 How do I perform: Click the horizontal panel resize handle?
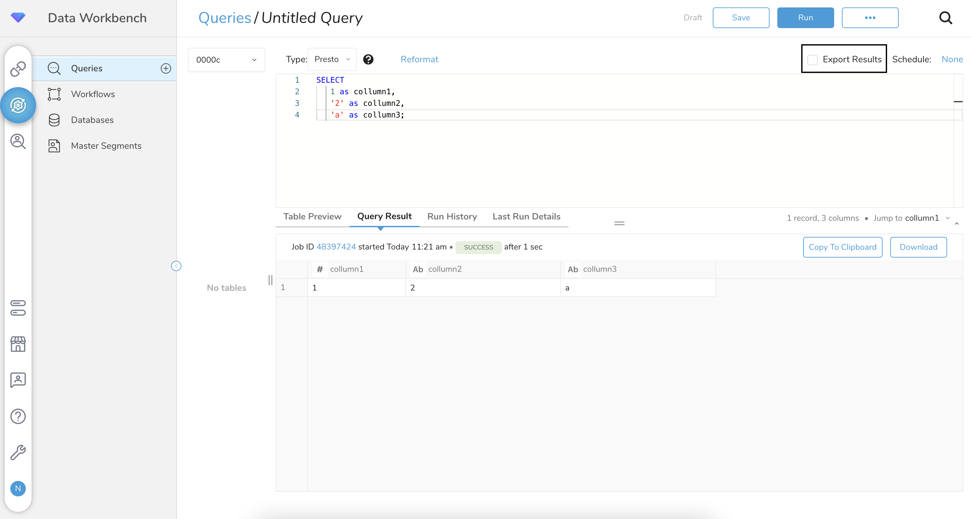tap(619, 223)
